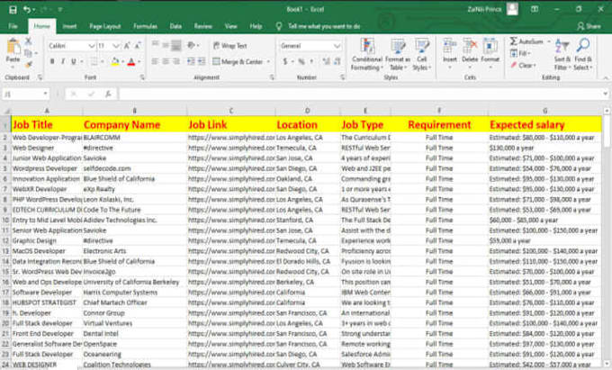This screenshot has height=370, width=612.
Task: Click the Share button
Action: [x=589, y=26]
